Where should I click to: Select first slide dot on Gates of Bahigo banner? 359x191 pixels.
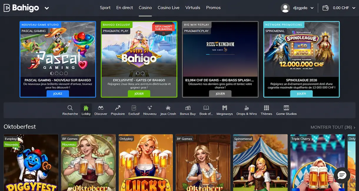click(x=138, y=73)
